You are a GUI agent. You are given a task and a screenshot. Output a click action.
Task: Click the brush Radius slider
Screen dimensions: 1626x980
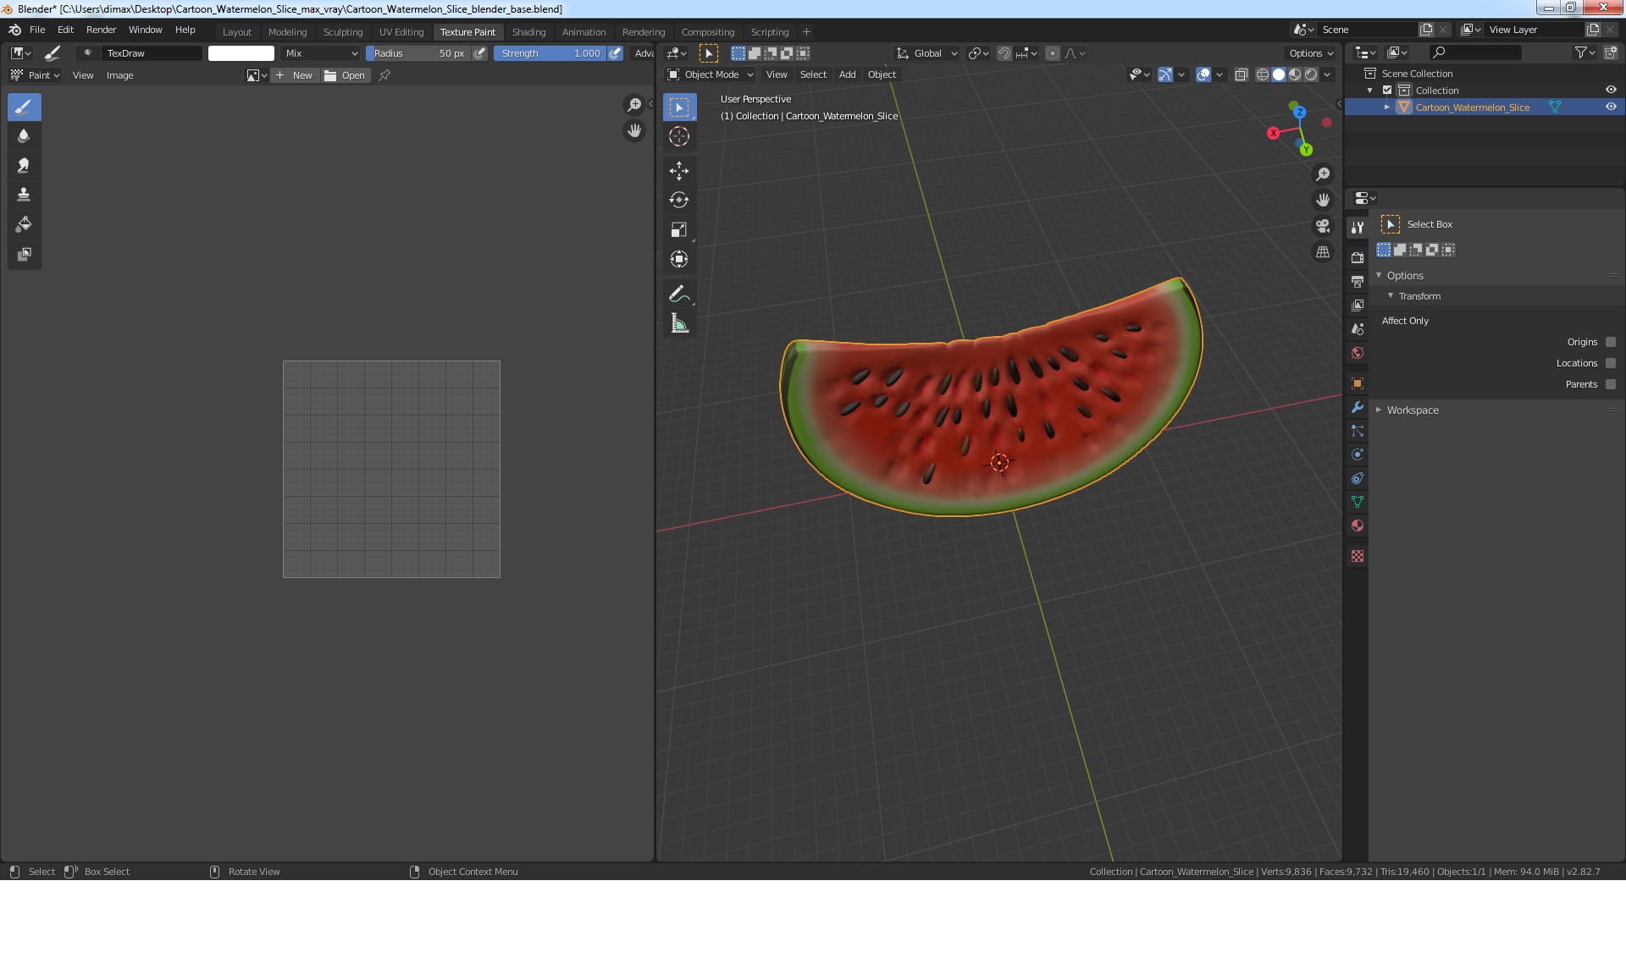pyautogui.click(x=418, y=53)
